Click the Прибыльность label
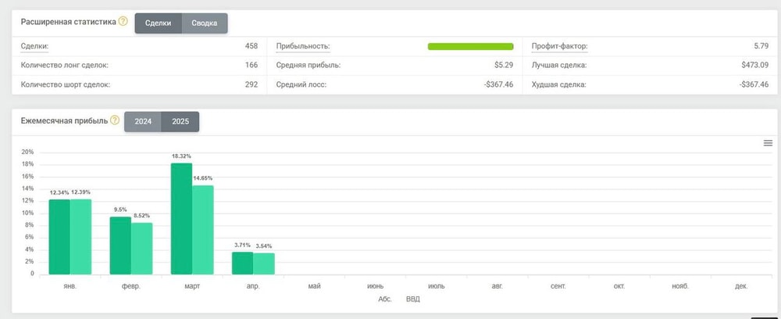The image size is (781, 319). pos(303,46)
